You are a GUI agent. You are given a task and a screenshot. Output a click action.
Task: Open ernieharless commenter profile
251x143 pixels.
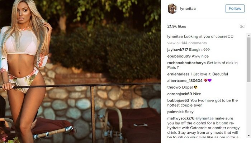178,74
